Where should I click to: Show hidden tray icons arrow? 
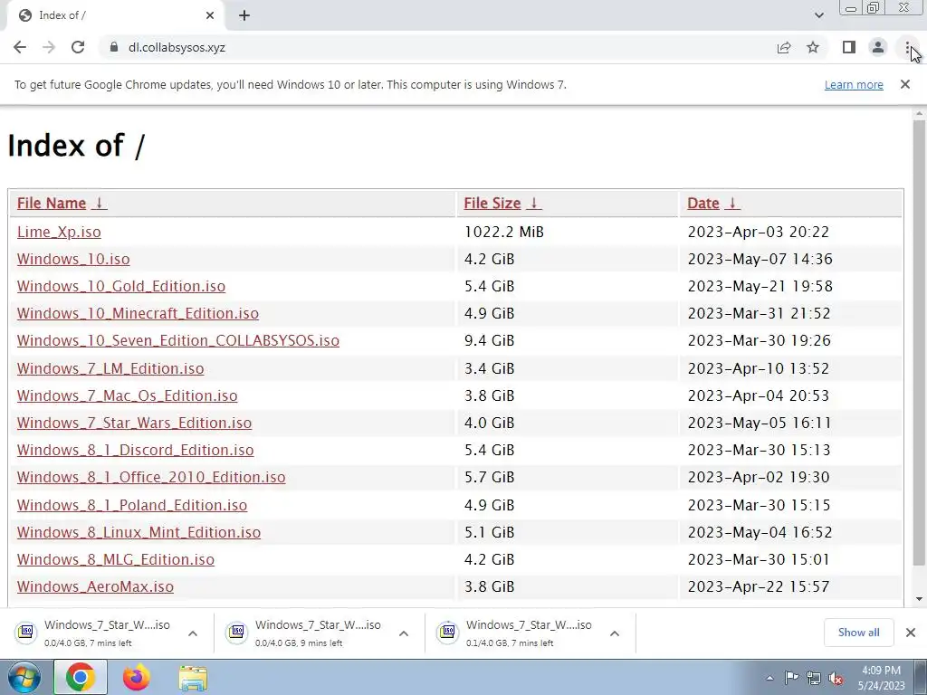coord(769,678)
